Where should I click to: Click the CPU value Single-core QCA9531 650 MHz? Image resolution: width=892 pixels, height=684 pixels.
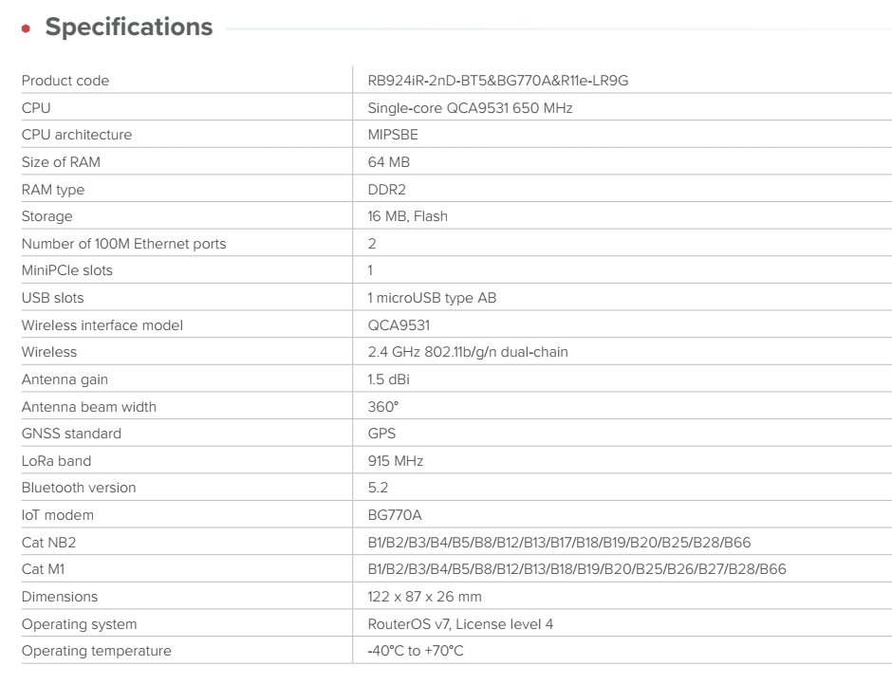(x=470, y=108)
